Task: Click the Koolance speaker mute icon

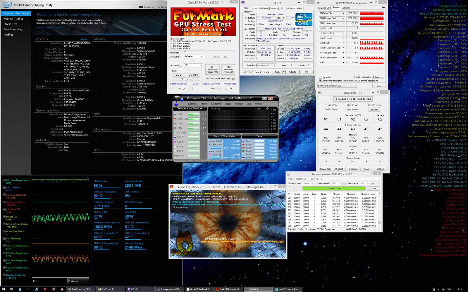Action: point(267,108)
